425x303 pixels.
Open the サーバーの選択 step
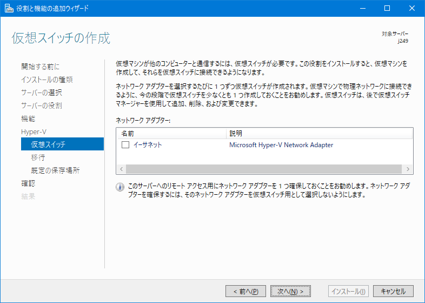coord(41,93)
